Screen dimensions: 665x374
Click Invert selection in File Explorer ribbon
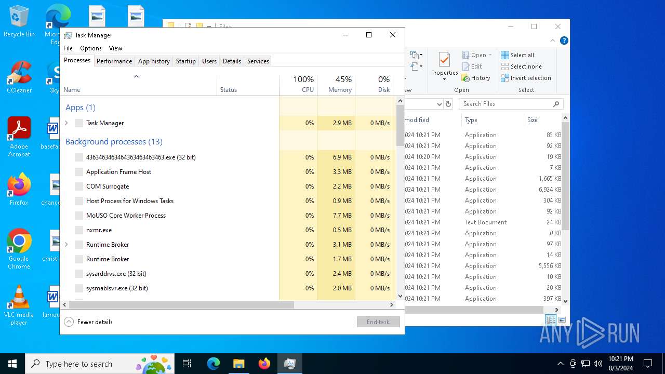(526, 78)
